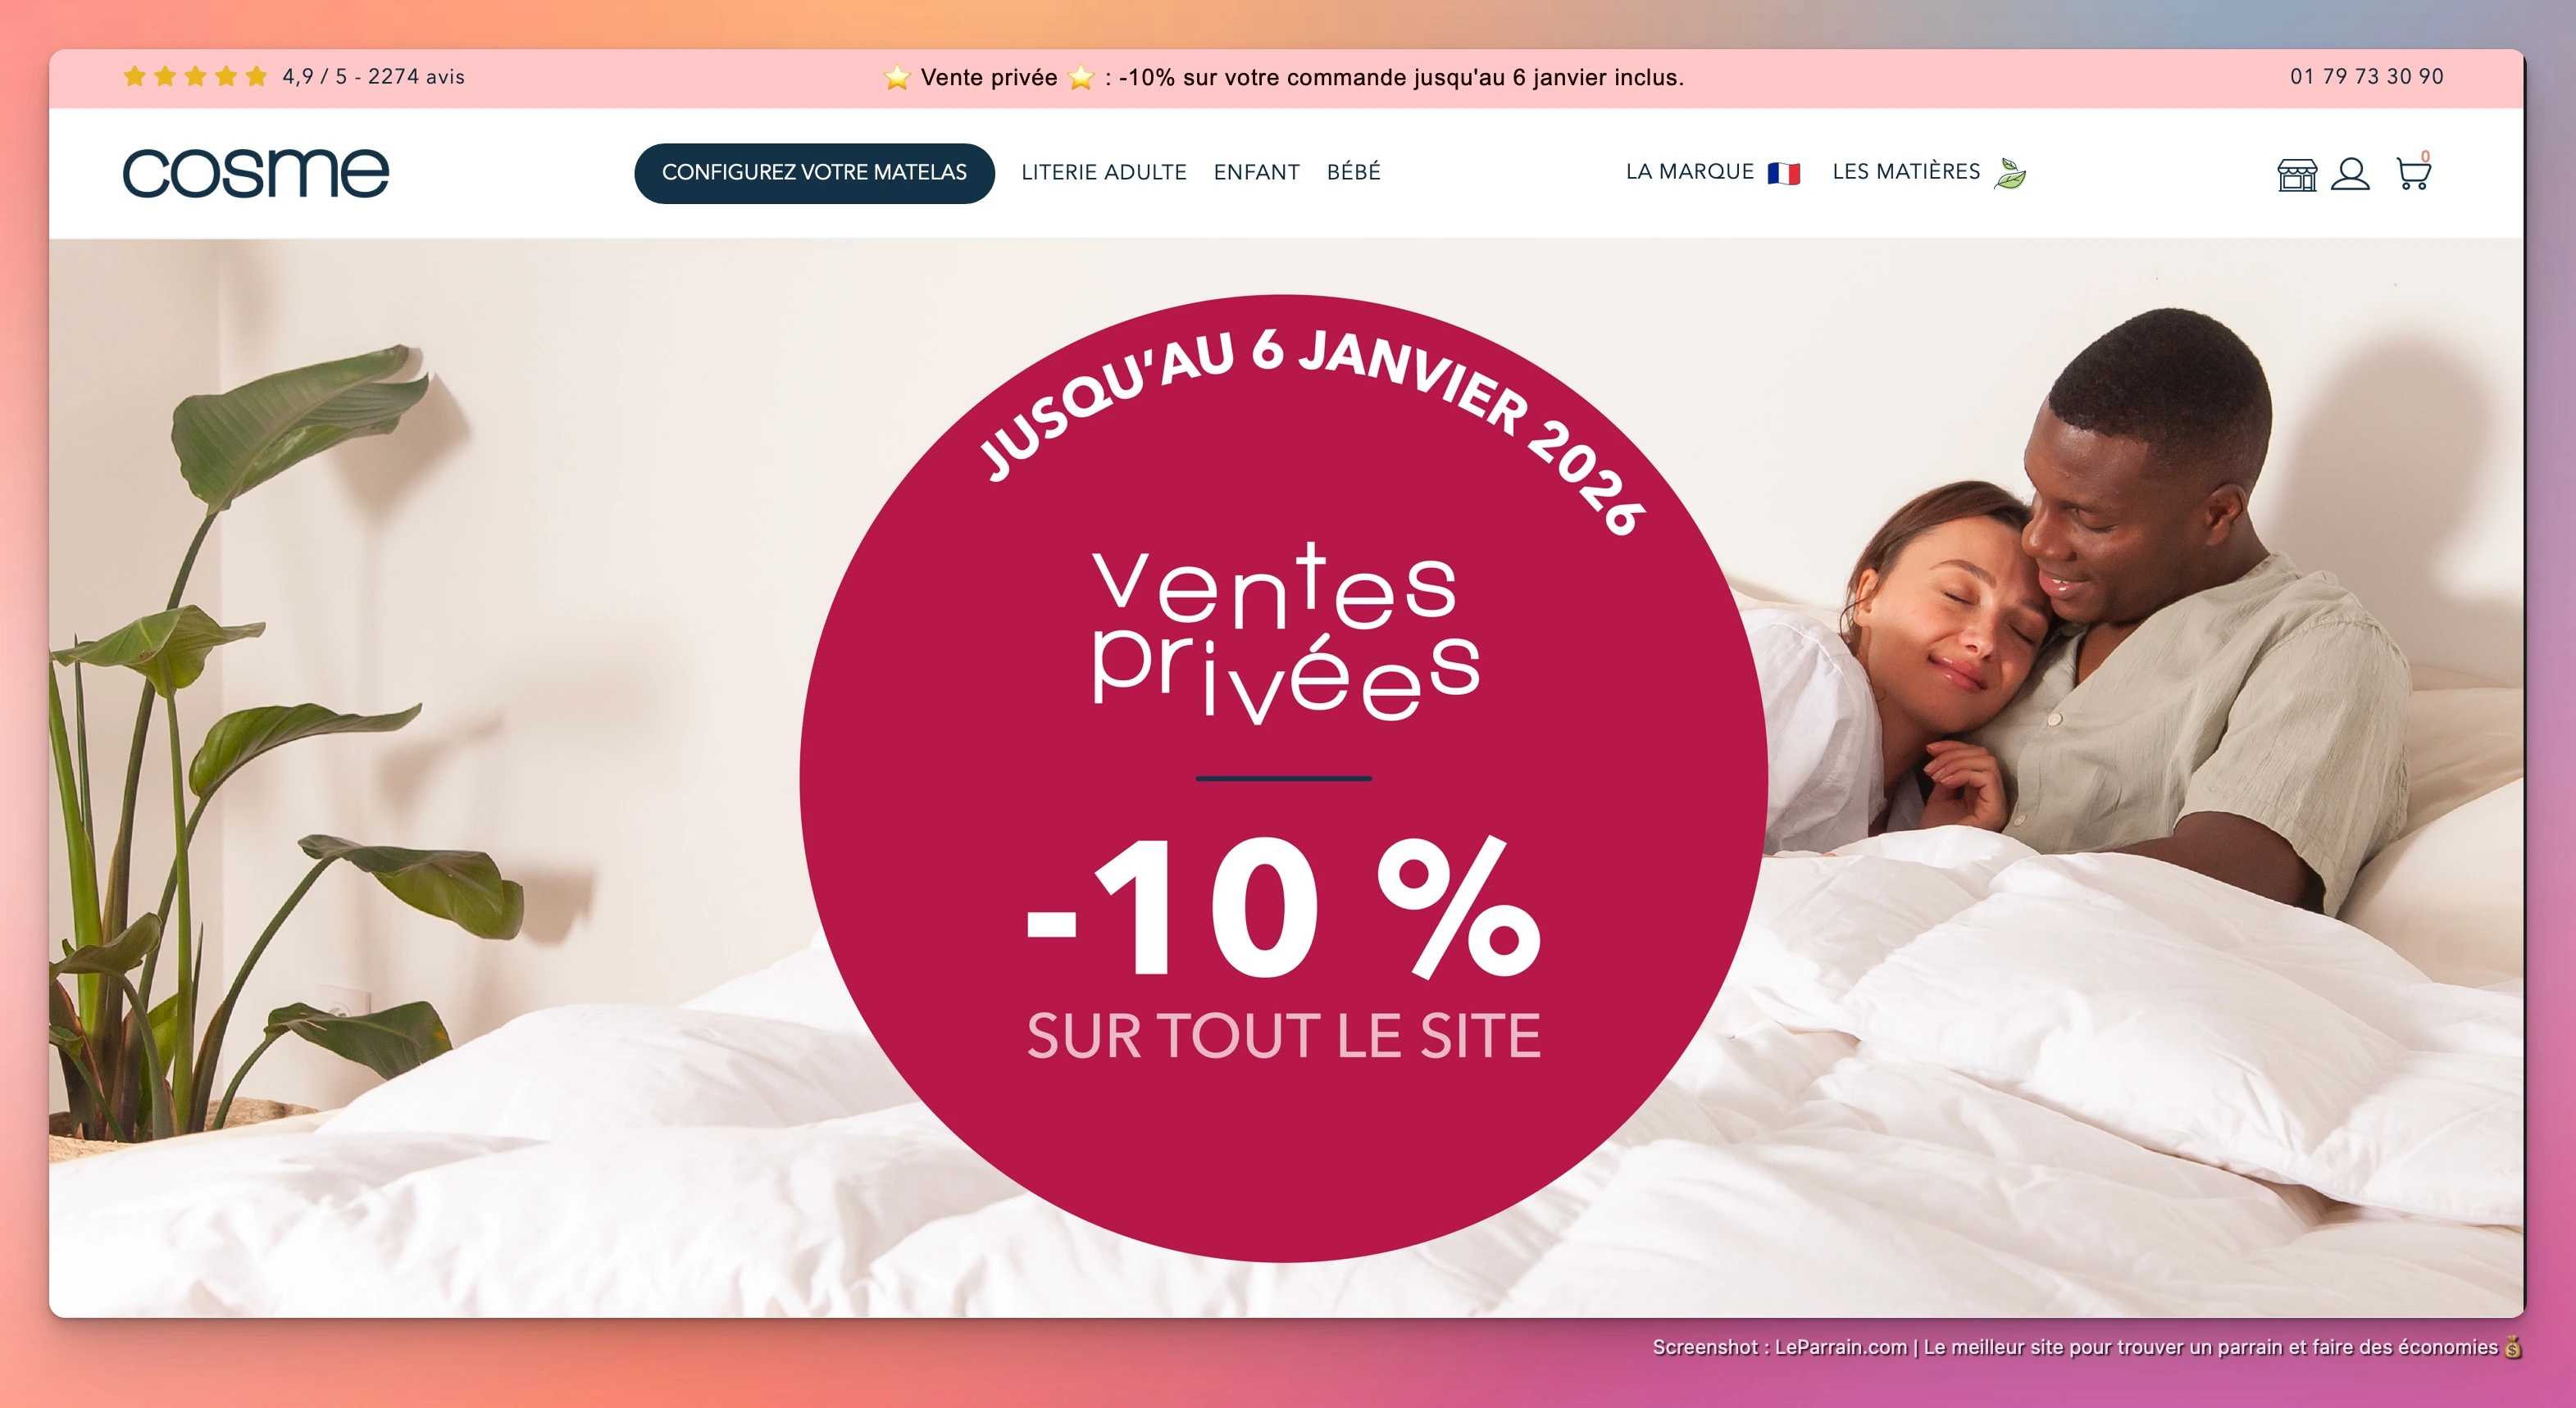Image resolution: width=2576 pixels, height=1408 pixels.
Task: Click the green leaf icon
Action: tap(2009, 173)
